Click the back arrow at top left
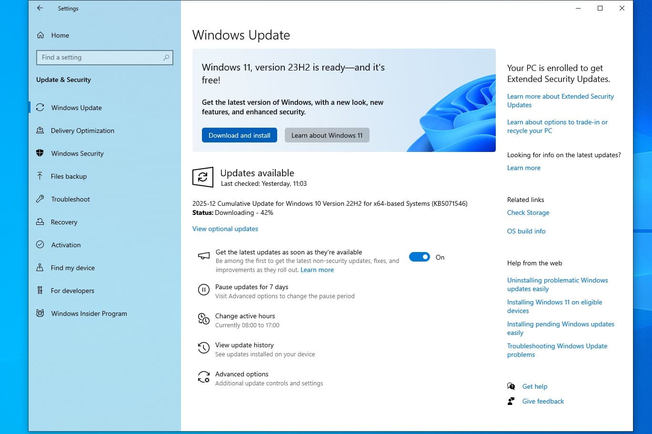Image resolution: width=652 pixels, height=434 pixels. (x=40, y=8)
